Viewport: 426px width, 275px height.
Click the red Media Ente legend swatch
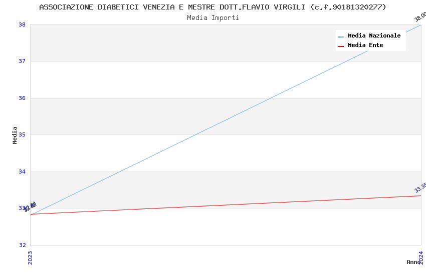click(341, 46)
